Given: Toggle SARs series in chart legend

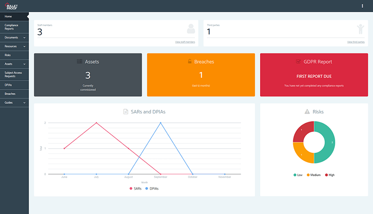Looking at the screenshot, I should pos(135,188).
